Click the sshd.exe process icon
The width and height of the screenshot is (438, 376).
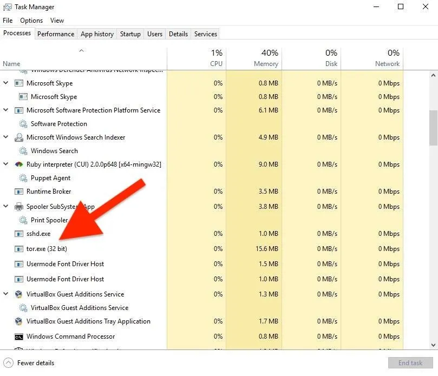(19, 234)
